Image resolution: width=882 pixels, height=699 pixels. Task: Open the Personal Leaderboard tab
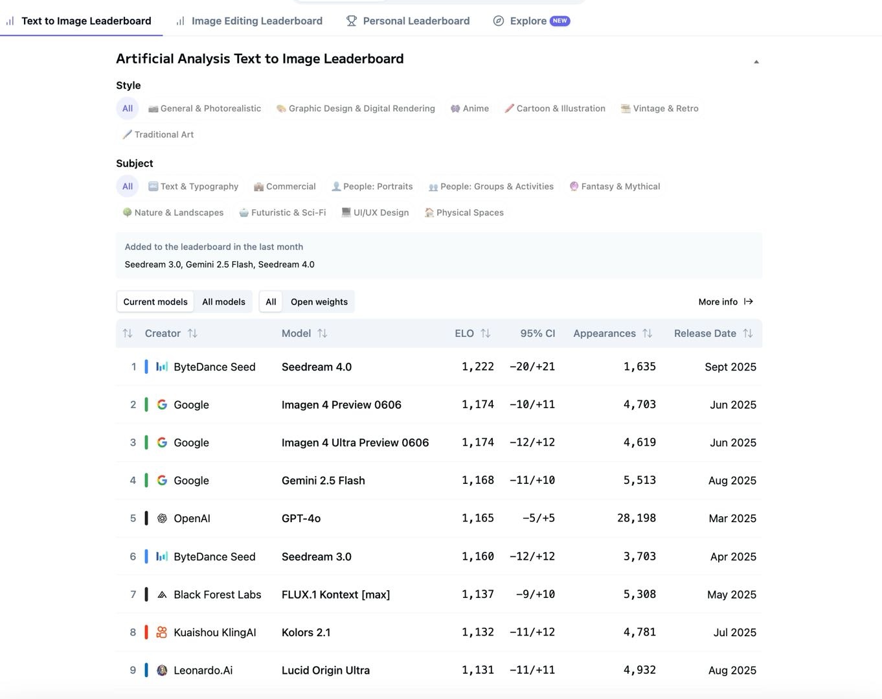408,21
